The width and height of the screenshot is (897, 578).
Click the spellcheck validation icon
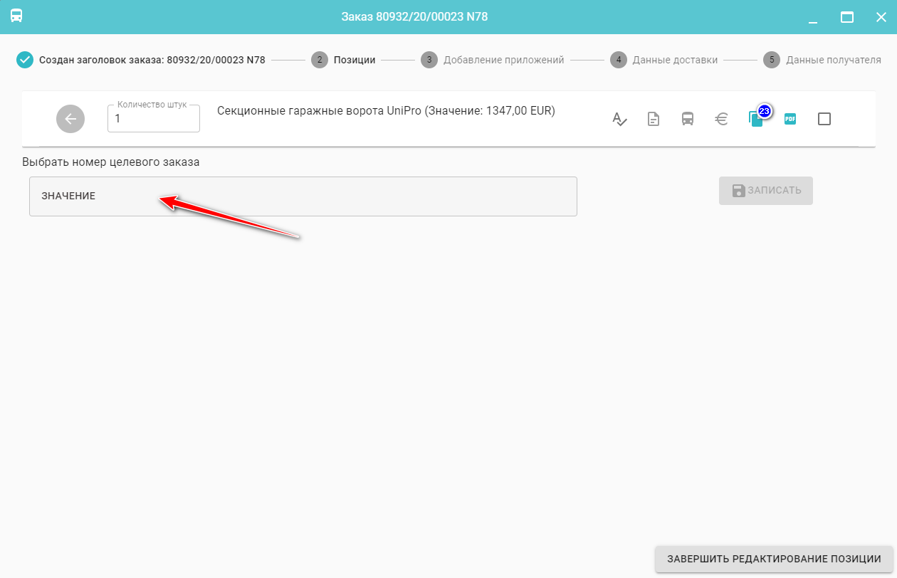(x=619, y=119)
